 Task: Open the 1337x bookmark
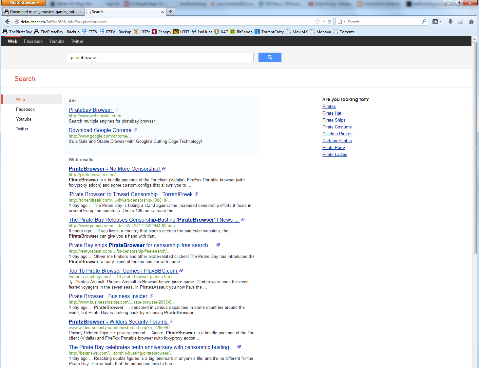142,32
